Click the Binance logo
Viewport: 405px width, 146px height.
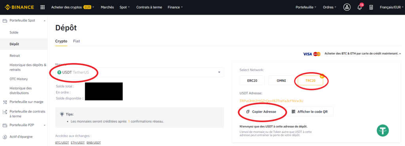[x=19, y=7]
